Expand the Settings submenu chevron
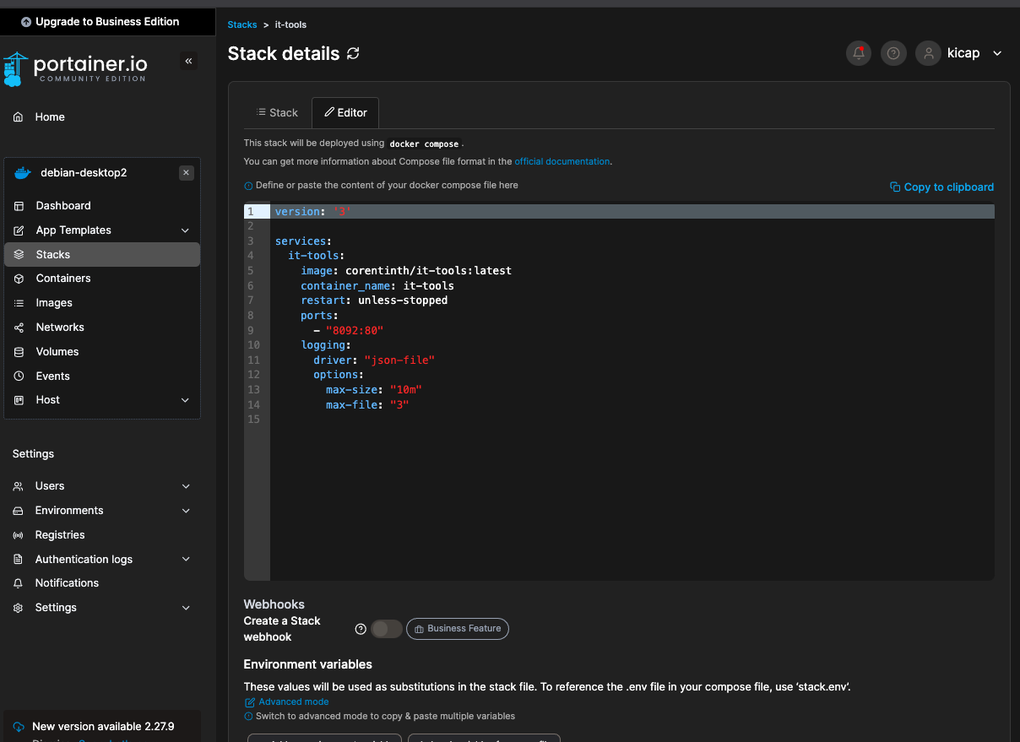1020x742 pixels. [x=186, y=608]
